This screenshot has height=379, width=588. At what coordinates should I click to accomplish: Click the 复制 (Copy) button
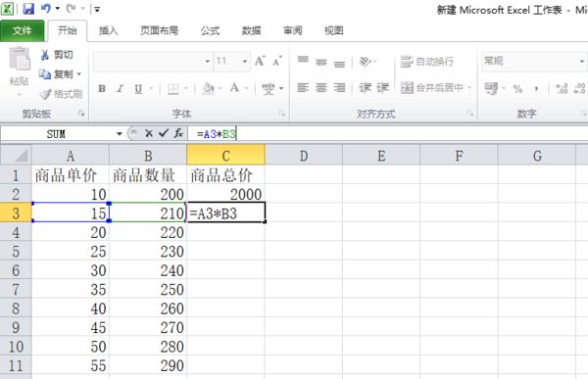click(56, 74)
